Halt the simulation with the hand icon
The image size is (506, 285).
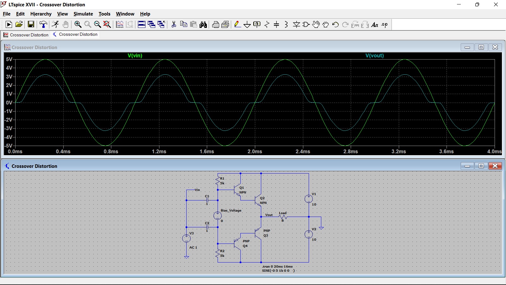point(65,24)
